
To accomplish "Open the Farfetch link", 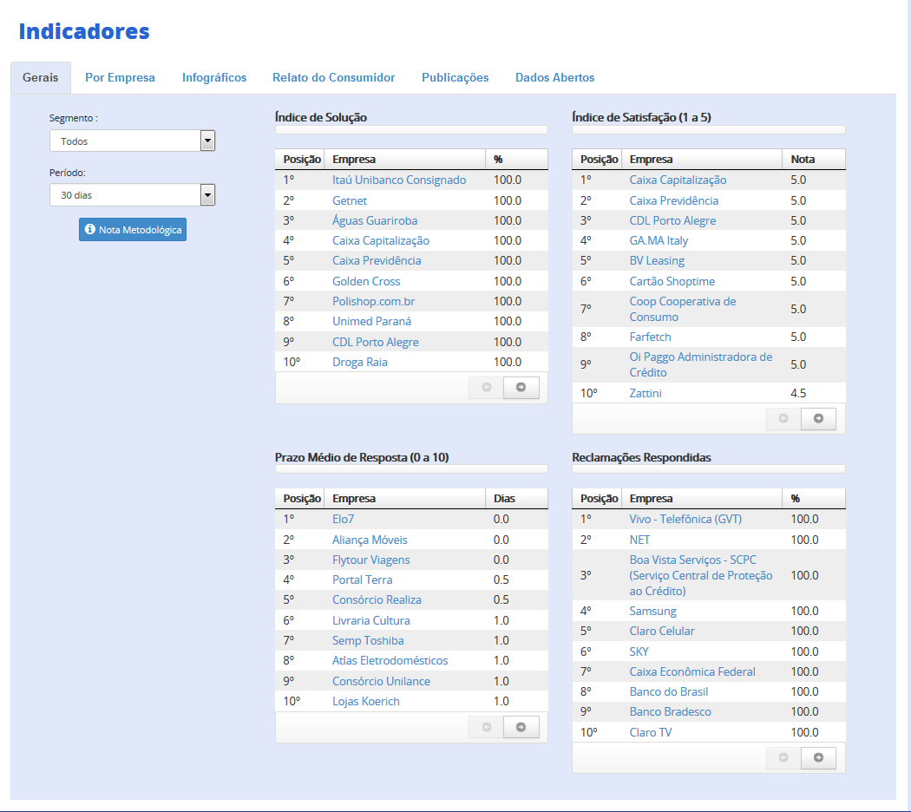I will (x=650, y=337).
